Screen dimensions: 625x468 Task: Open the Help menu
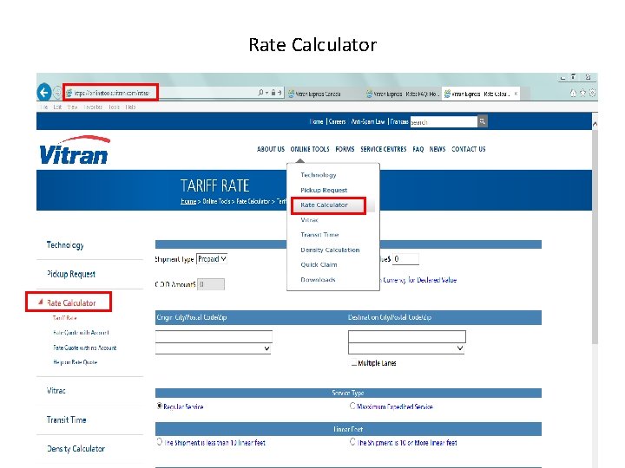tap(130, 107)
